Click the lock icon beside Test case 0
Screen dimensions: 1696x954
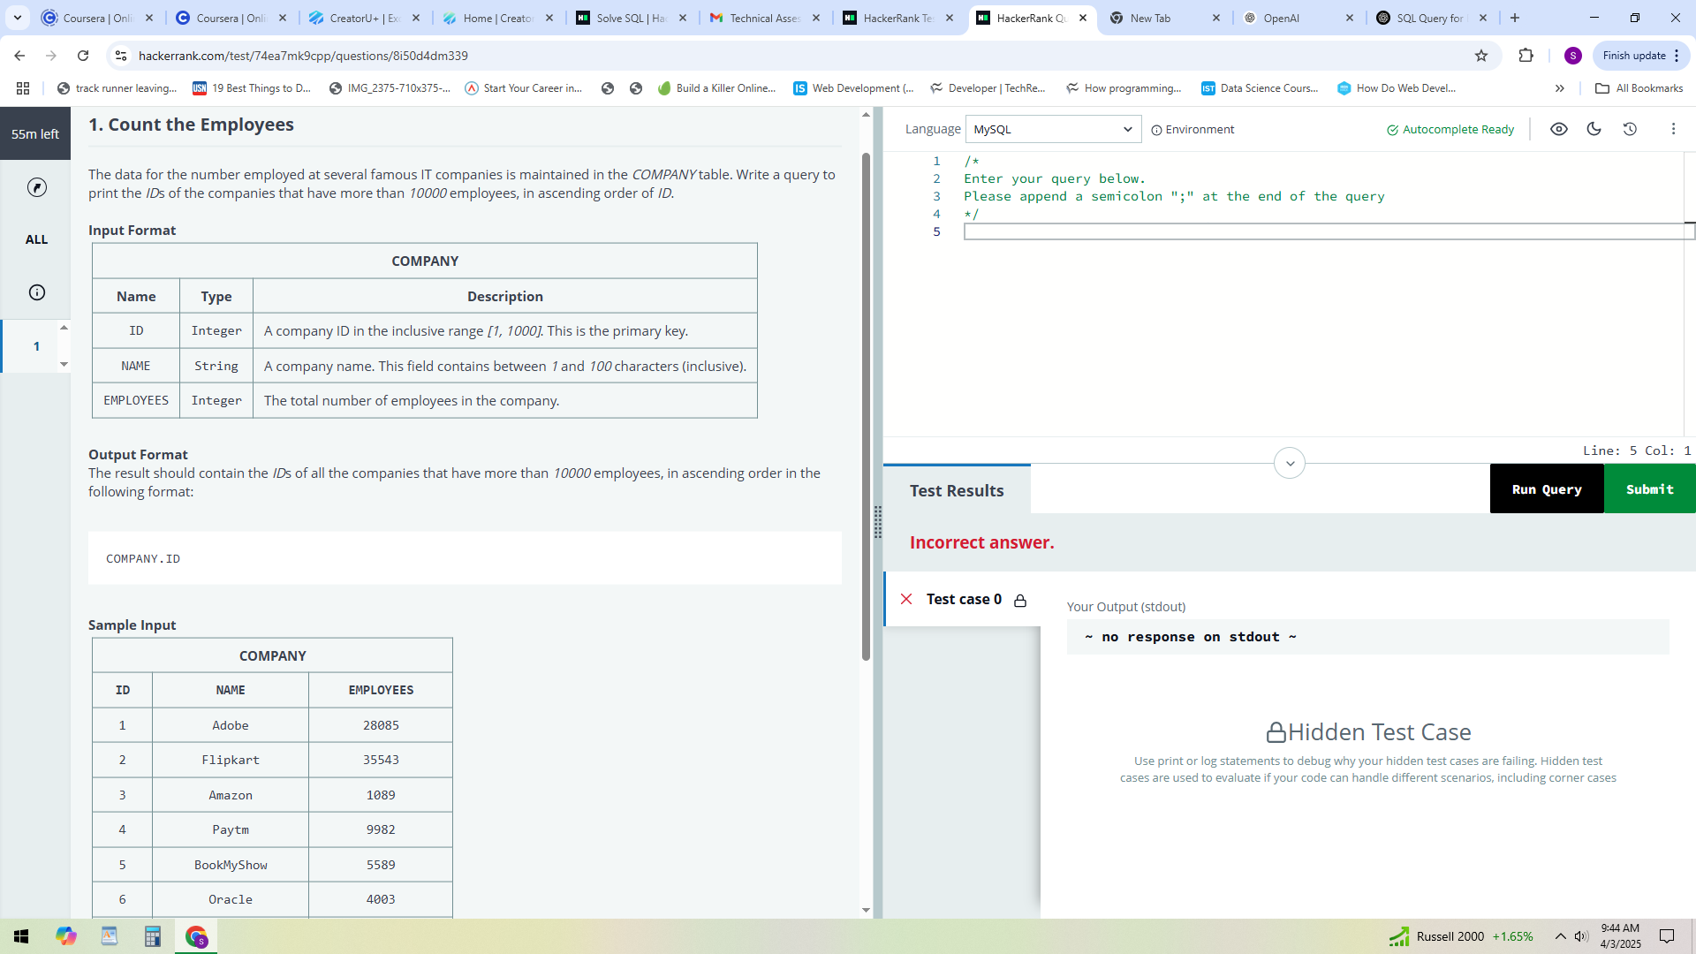tap(1021, 600)
